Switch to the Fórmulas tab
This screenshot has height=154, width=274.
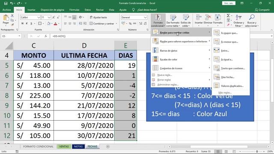tap(74, 10)
